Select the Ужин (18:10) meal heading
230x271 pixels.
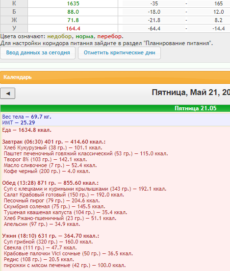pos(51,236)
